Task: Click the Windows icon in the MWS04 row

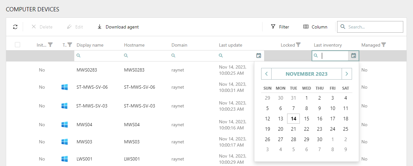Action: [65, 125]
